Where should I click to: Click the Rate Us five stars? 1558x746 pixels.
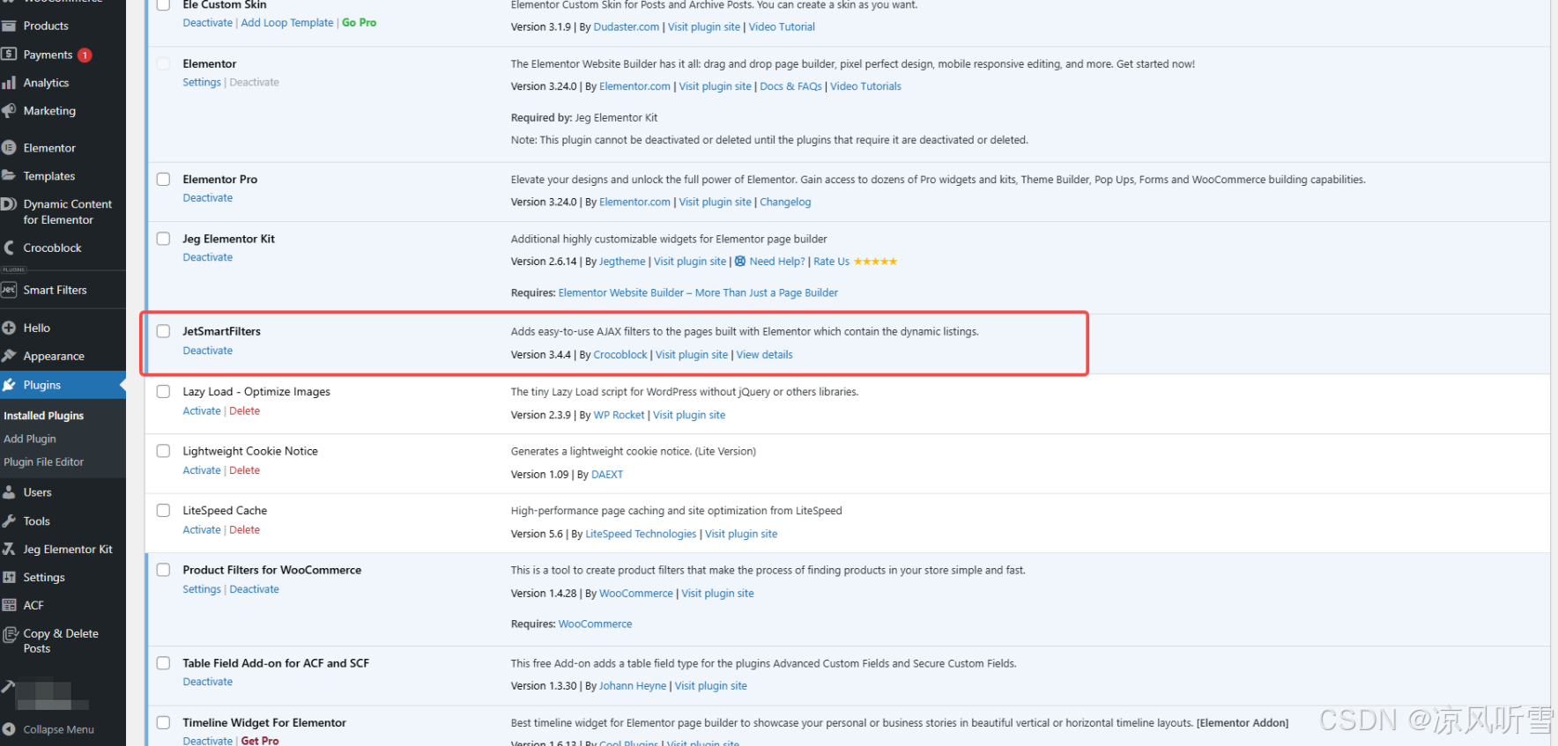point(875,262)
